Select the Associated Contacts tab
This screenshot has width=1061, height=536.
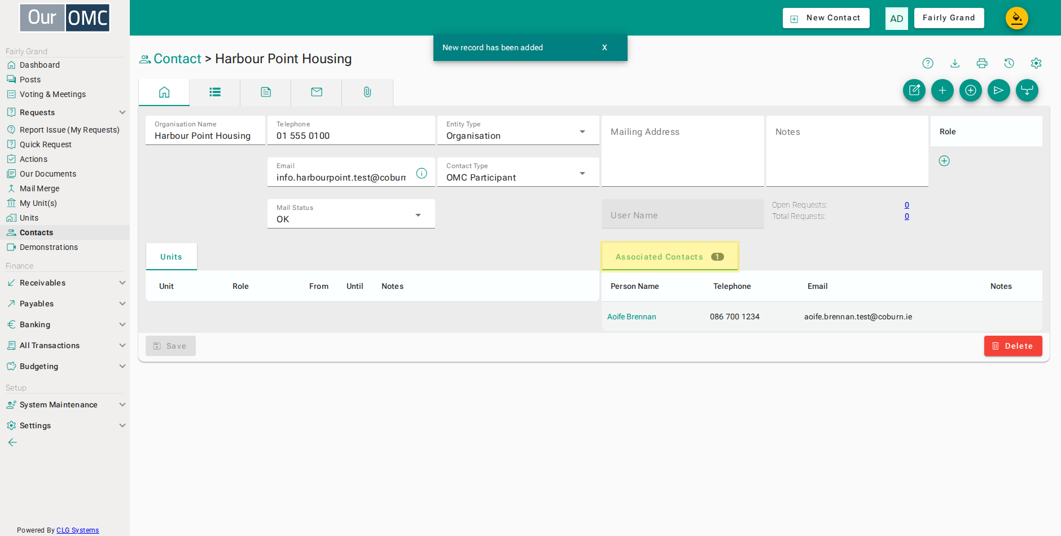pos(670,257)
